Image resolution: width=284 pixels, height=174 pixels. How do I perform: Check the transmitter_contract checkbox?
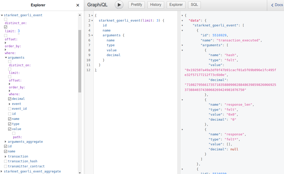6,166
